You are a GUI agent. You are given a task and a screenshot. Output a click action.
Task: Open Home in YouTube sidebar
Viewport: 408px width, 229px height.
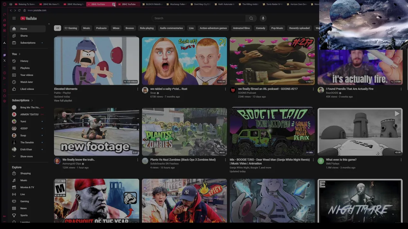(x=28, y=29)
